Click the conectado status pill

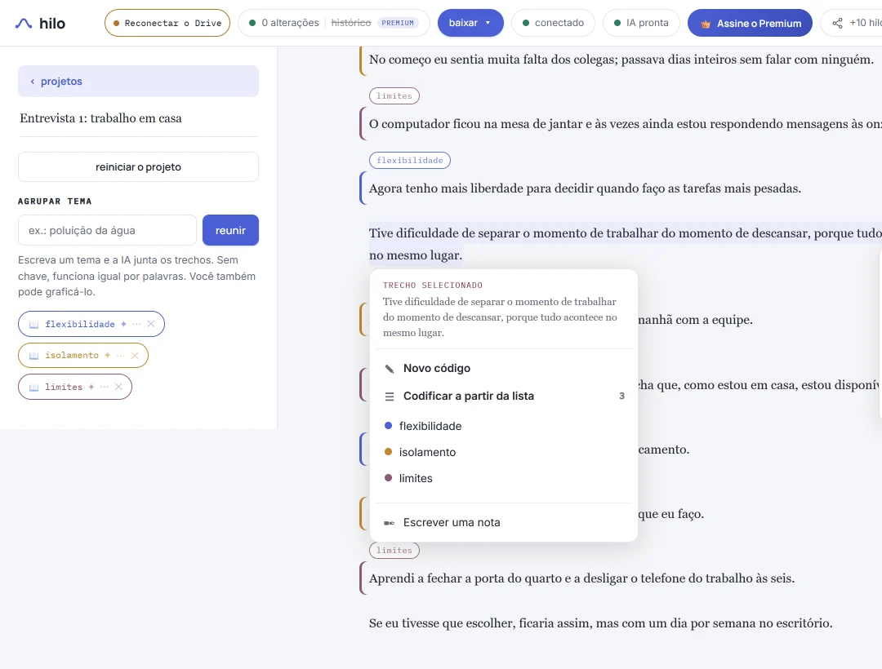point(553,23)
